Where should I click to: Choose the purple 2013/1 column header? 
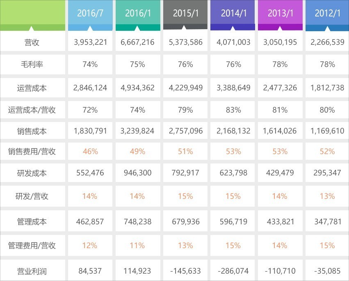[280, 13]
